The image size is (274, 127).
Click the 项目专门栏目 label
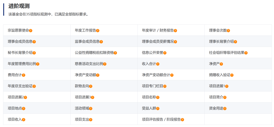click(152, 86)
